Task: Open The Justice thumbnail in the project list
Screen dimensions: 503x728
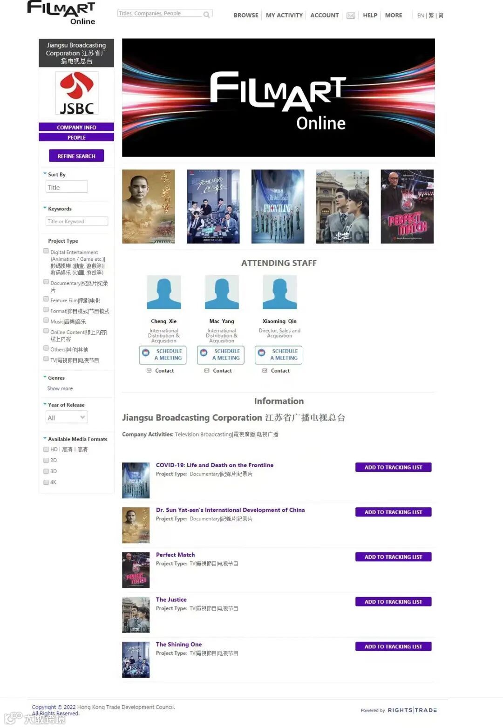Action: point(136,615)
